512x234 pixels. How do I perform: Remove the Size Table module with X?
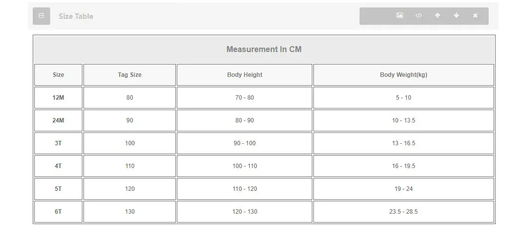pos(475,16)
